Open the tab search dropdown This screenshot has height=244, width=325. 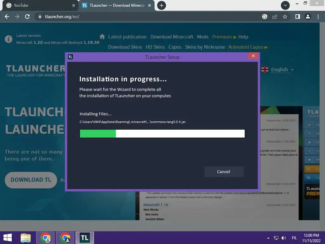point(285,5)
